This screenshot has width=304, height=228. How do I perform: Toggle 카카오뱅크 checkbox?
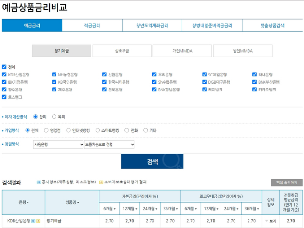coord(255,90)
